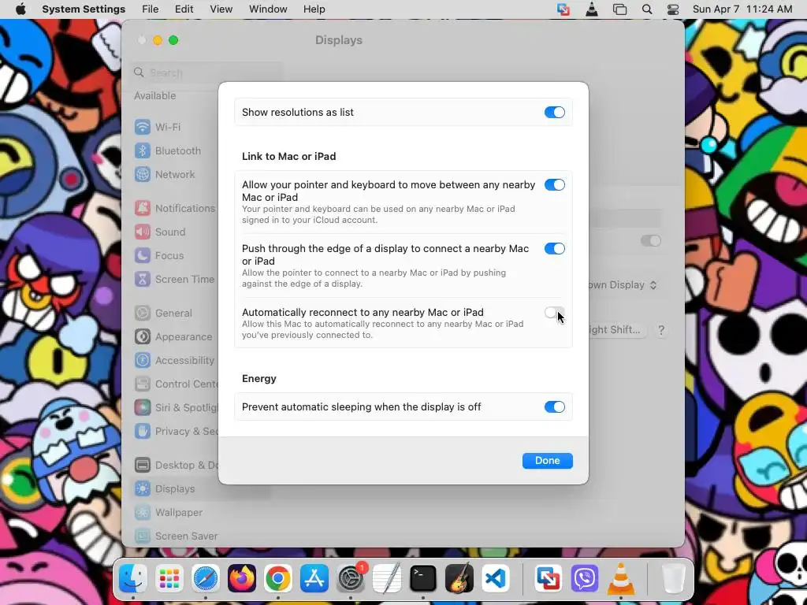The width and height of the screenshot is (807, 605).
Task: Launch VLC from the Dock
Action: pos(621,579)
